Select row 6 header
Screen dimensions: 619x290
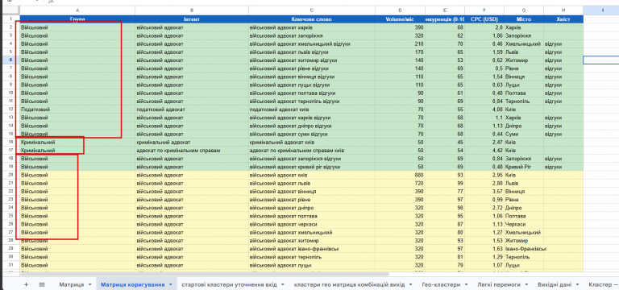tap(10, 60)
